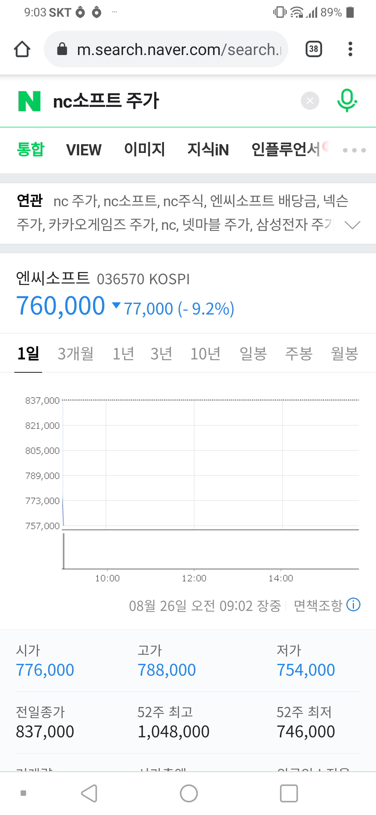Select the 3개월 chart period

(x=76, y=354)
